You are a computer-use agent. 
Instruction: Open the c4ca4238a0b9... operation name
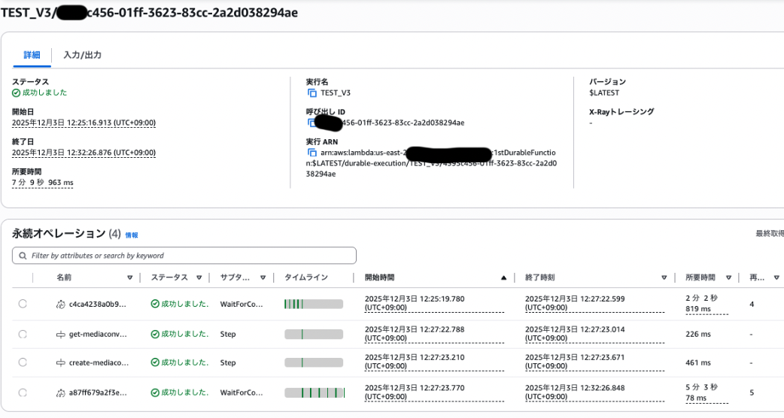tap(98, 304)
